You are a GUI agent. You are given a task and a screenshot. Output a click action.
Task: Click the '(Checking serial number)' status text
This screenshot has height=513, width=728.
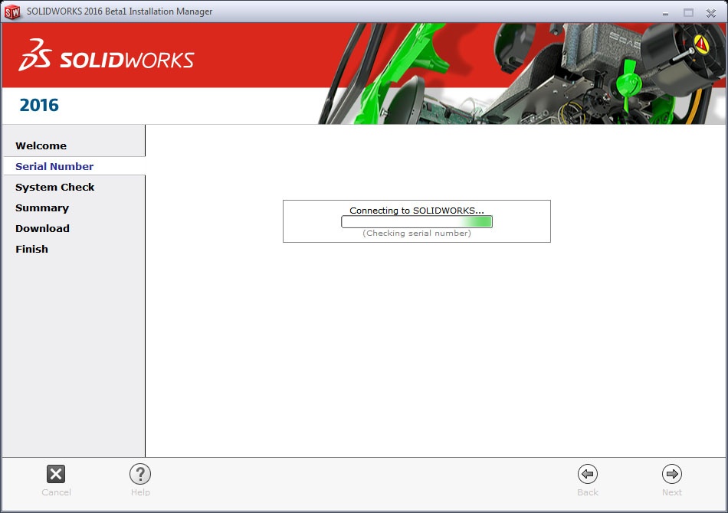[x=416, y=233]
